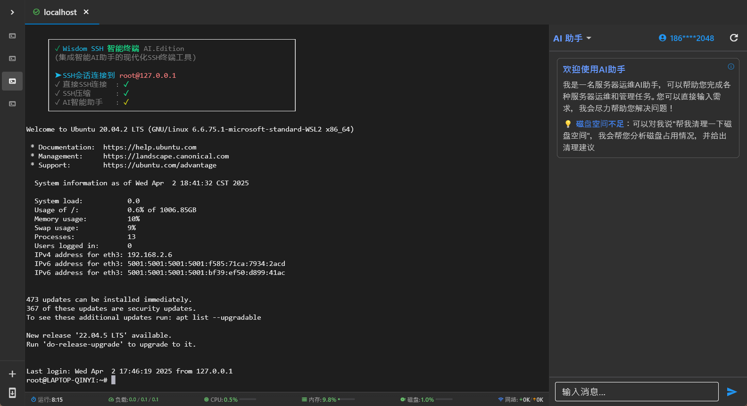747x406 pixels.
Task: Click the 运行 uptime clock icon
Action: [33, 399]
